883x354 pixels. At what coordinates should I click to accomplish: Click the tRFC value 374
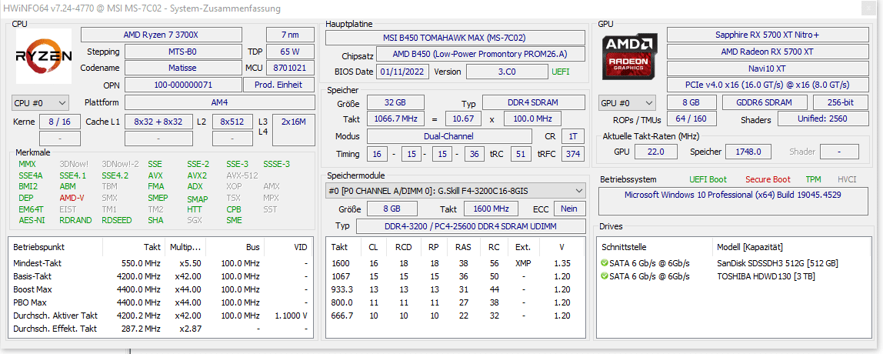pyautogui.click(x=573, y=153)
